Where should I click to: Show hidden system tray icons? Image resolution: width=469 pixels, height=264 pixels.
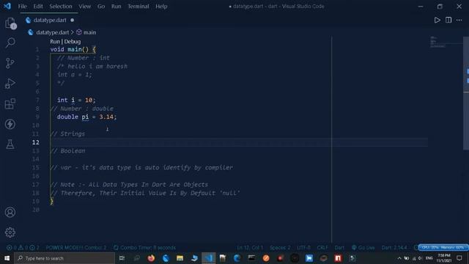coord(399,258)
